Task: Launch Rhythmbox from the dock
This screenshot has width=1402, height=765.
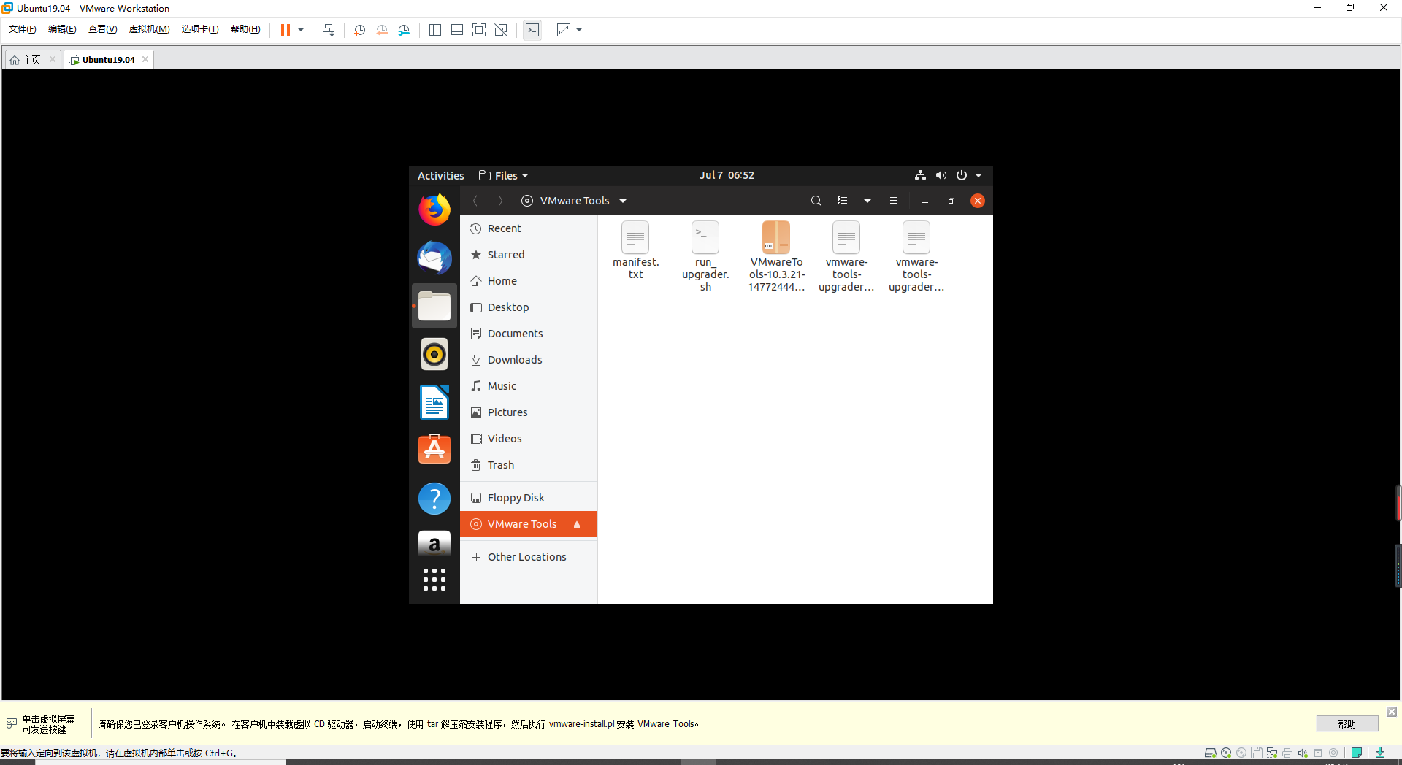Action: tap(434, 354)
